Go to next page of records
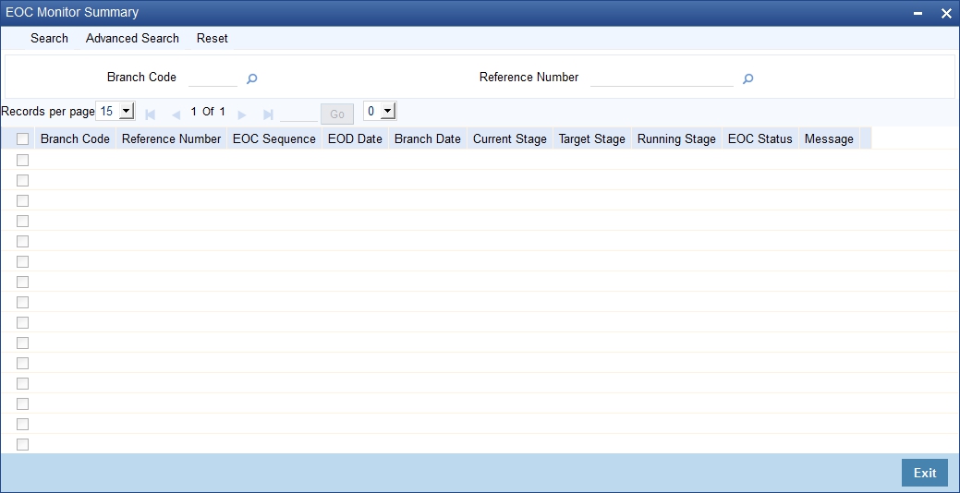This screenshot has width=960, height=493. (x=242, y=114)
